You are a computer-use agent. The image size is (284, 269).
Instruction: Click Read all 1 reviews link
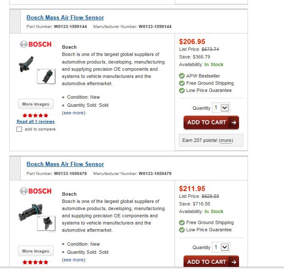click(36, 122)
